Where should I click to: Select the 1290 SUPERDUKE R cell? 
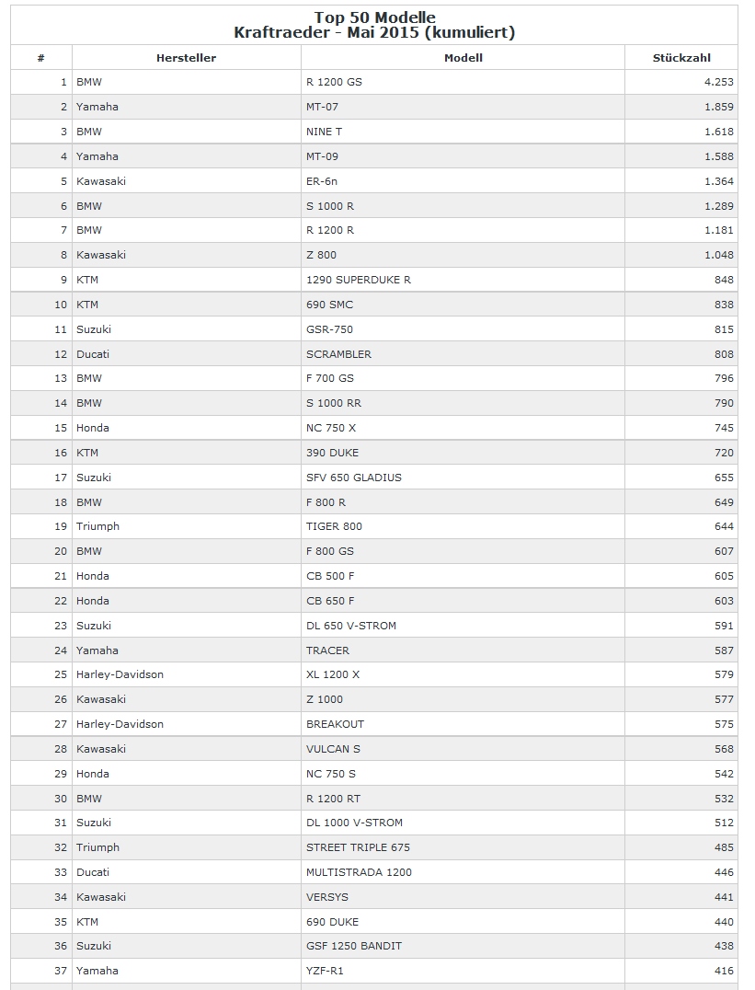click(x=358, y=280)
